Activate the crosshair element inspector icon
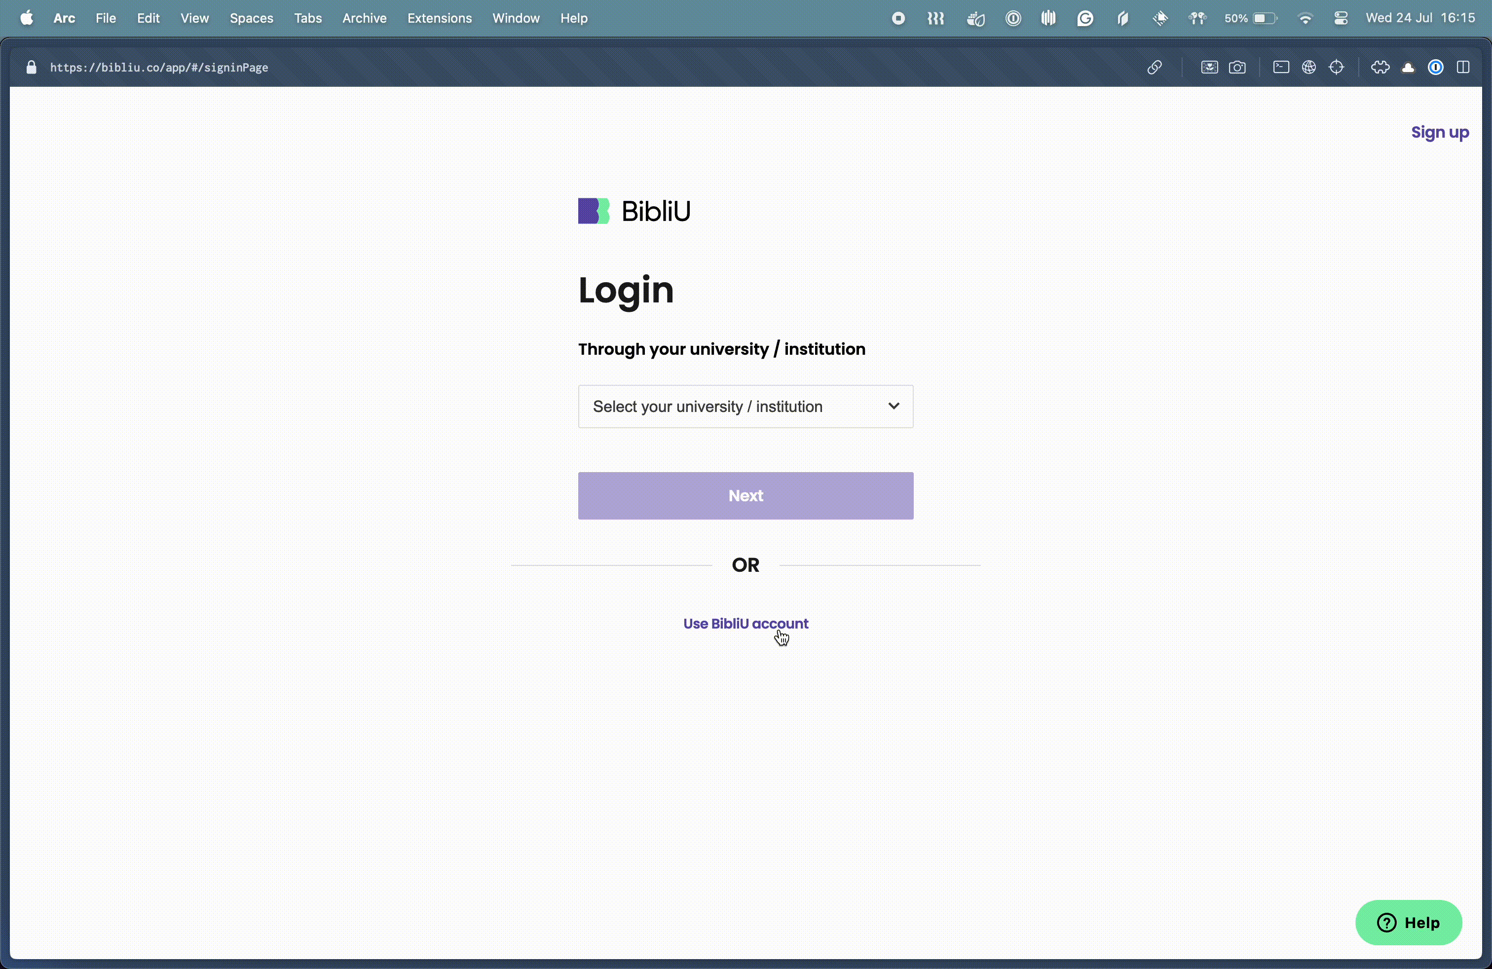Image resolution: width=1492 pixels, height=969 pixels. pos(1336,67)
